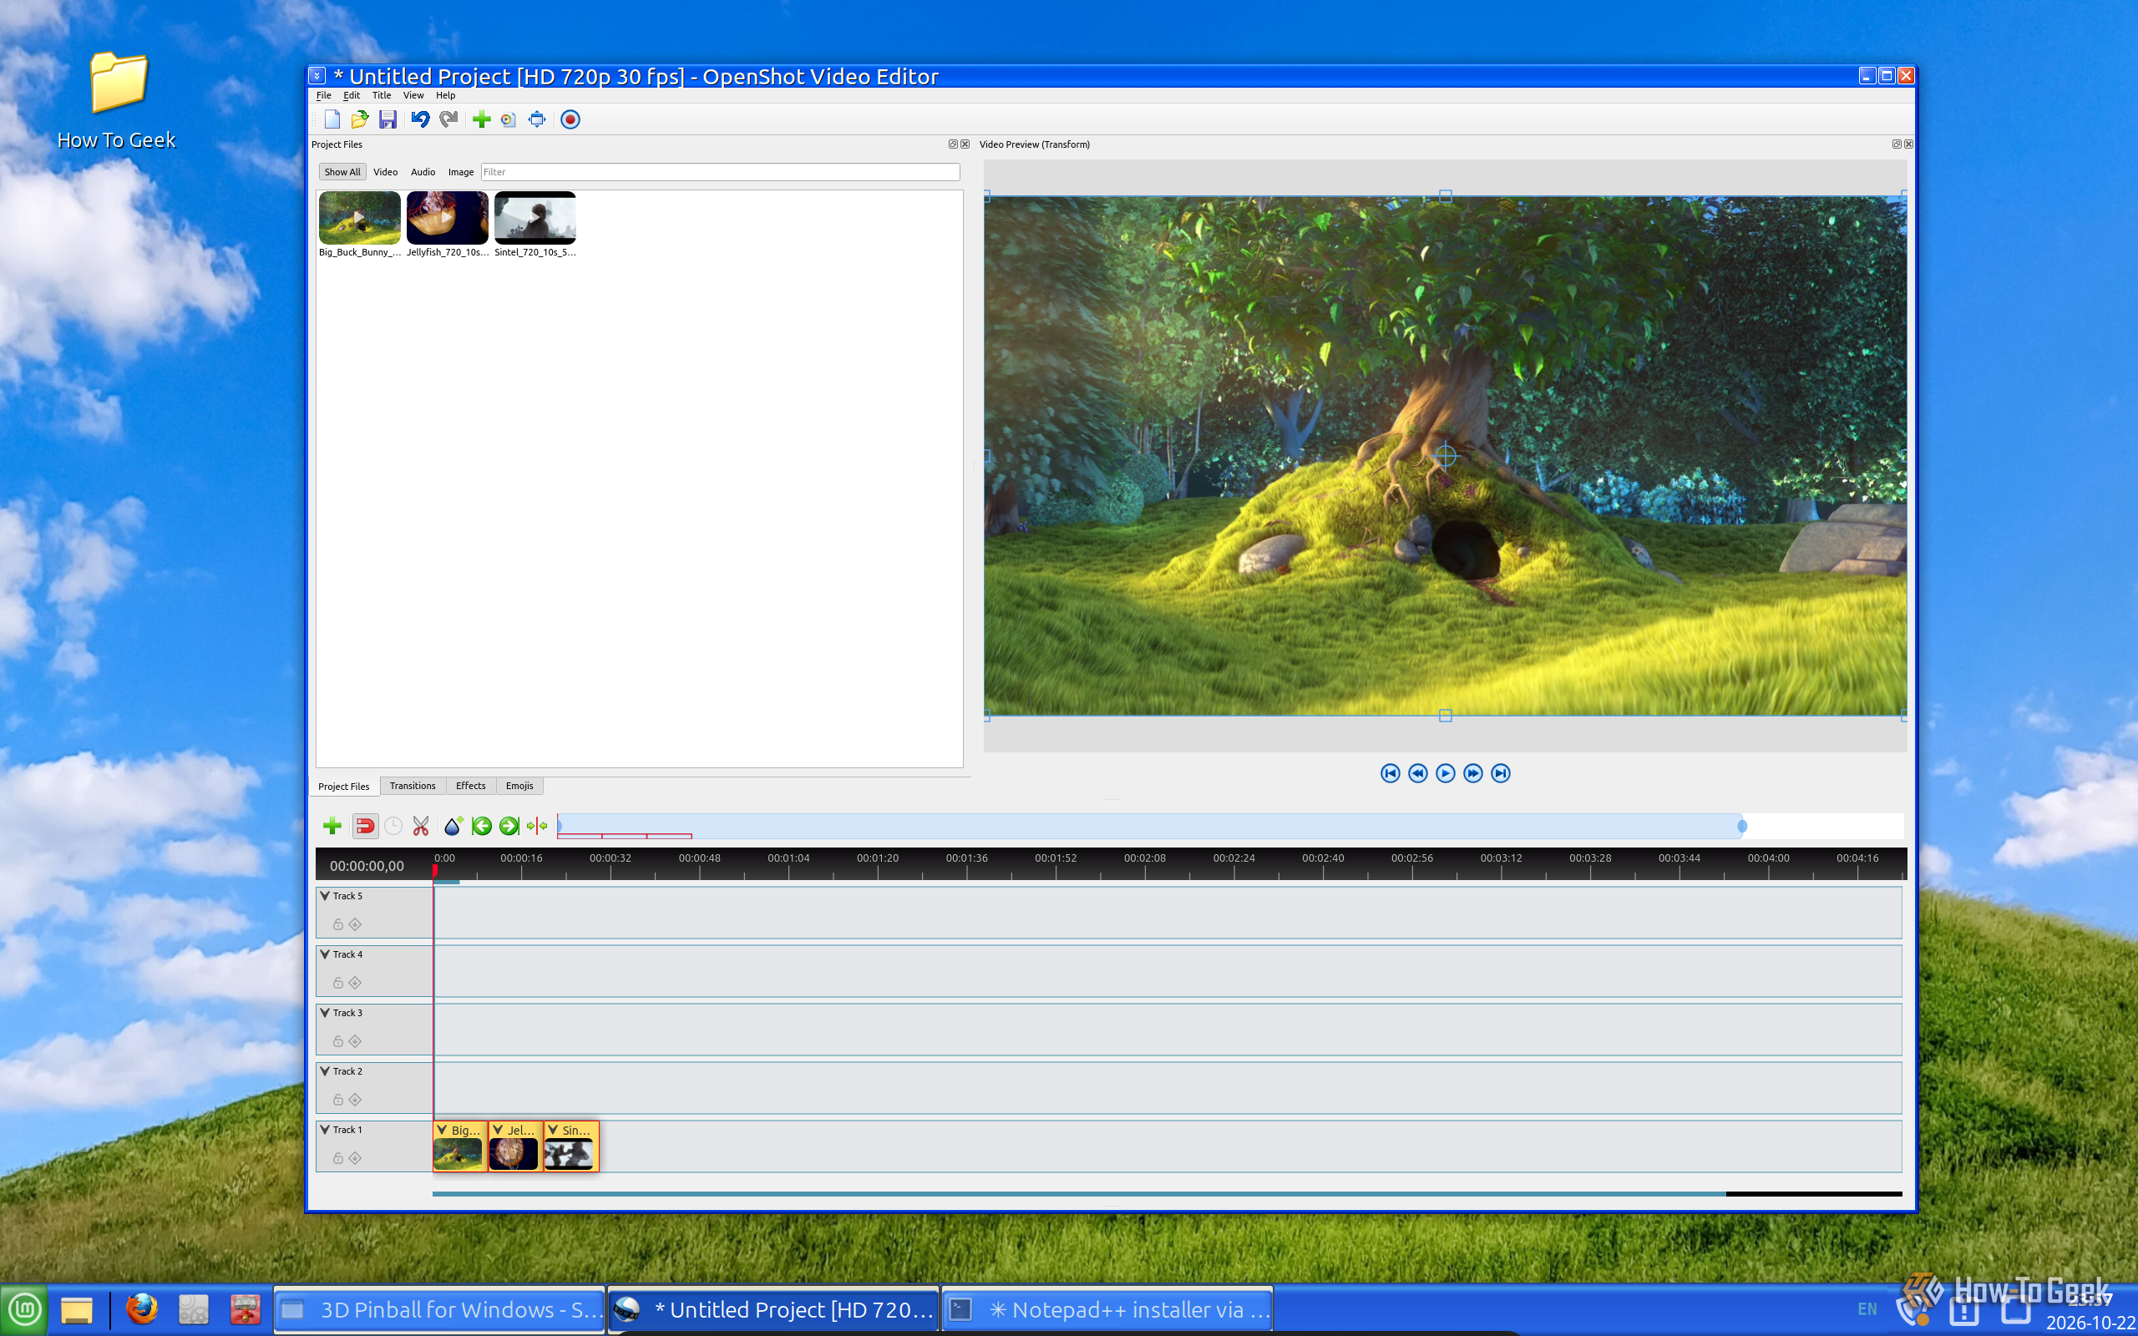The image size is (2138, 1336).
Task: Filter project files by Video
Action: [385, 172]
